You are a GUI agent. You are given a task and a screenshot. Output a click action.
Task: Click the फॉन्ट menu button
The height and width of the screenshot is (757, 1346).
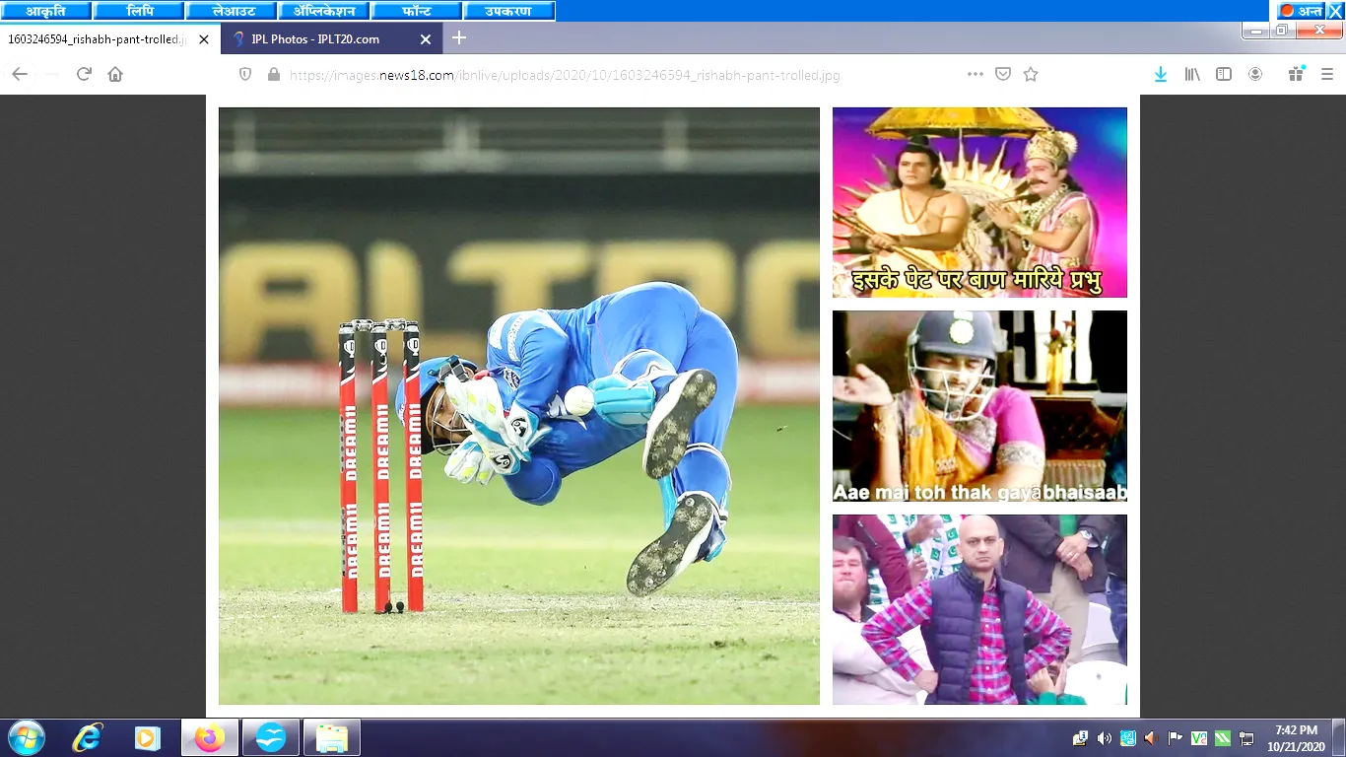click(417, 11)
